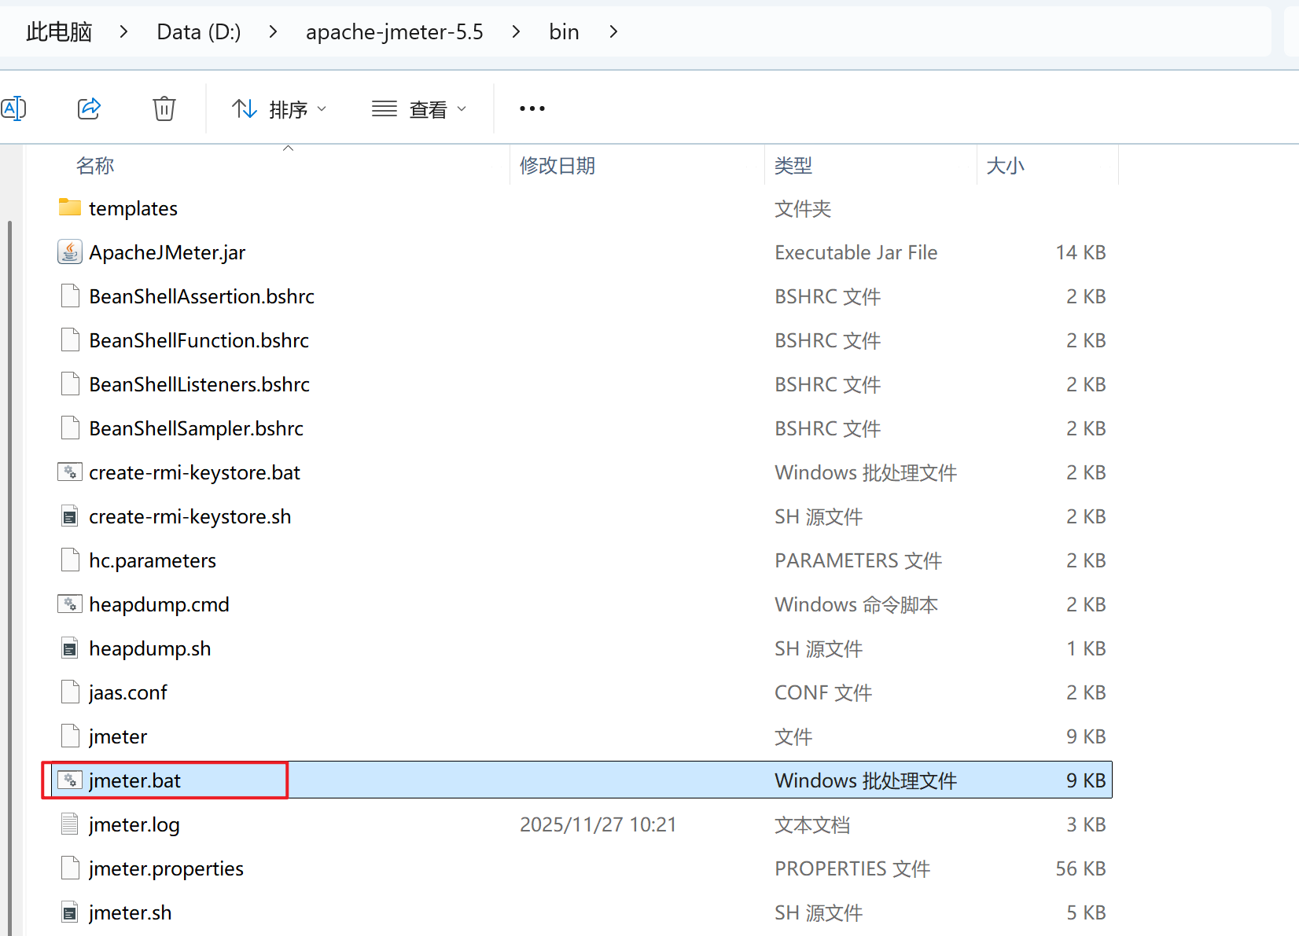Click the bin breadcrumb
Image resolution: width=1299 pixels, height=936 pixels.
(x=564, y=31)
